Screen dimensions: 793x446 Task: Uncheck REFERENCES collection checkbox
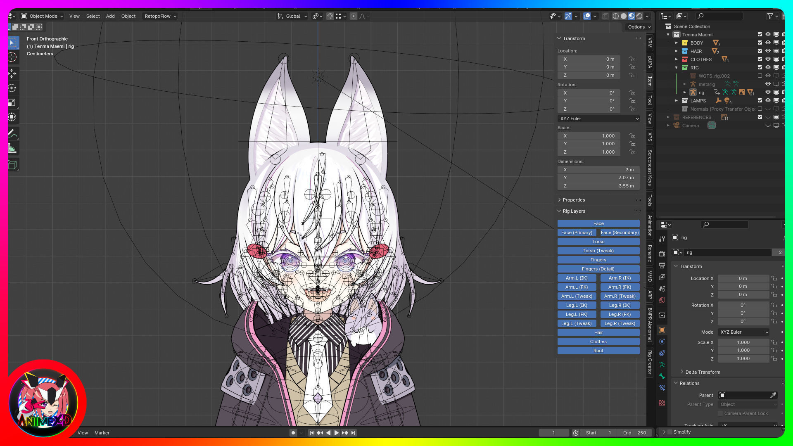[760, 117]
